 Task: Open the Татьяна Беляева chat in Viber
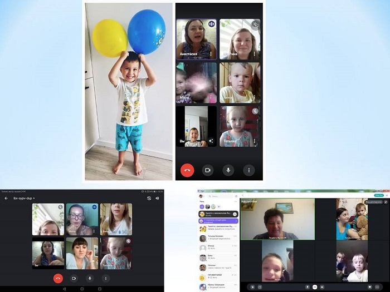coord(218,239)
